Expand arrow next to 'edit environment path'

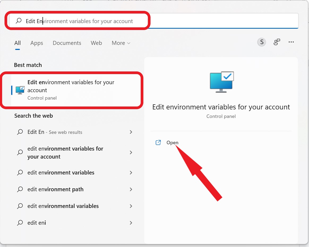tap(131, 189)
